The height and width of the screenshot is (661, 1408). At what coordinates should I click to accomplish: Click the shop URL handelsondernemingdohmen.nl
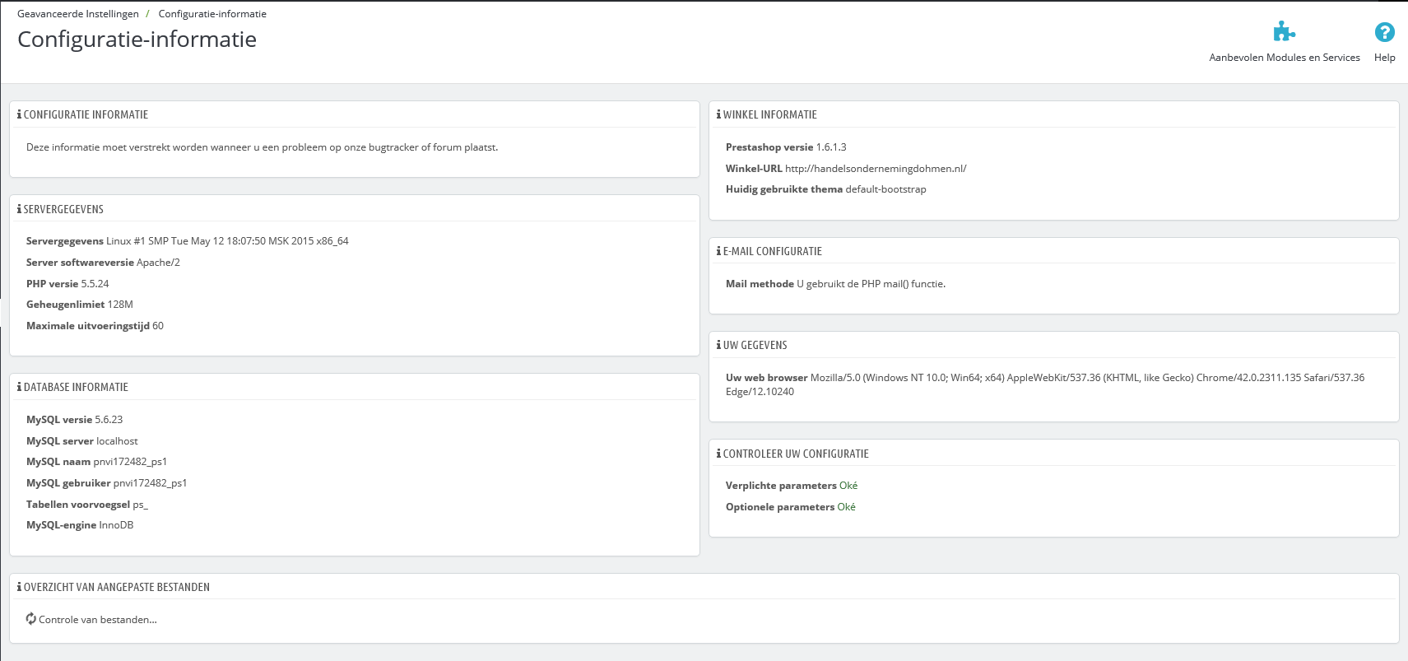pyautogui.click(x=876, y=169)
